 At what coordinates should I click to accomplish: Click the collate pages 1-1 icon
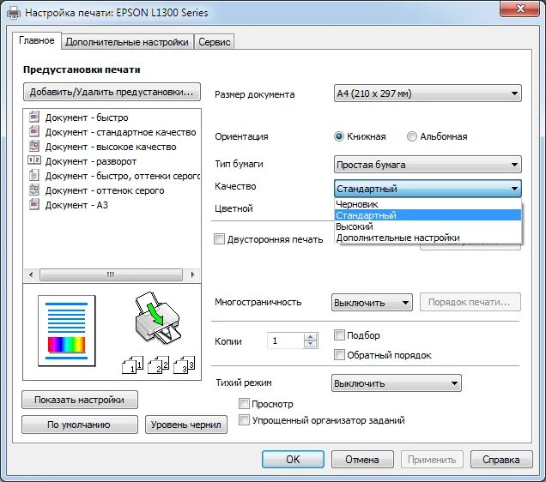click(132, 365)
